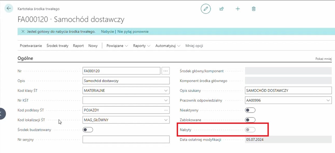Click the Kartoteka środka trwałego title

[x=39, y=9]
